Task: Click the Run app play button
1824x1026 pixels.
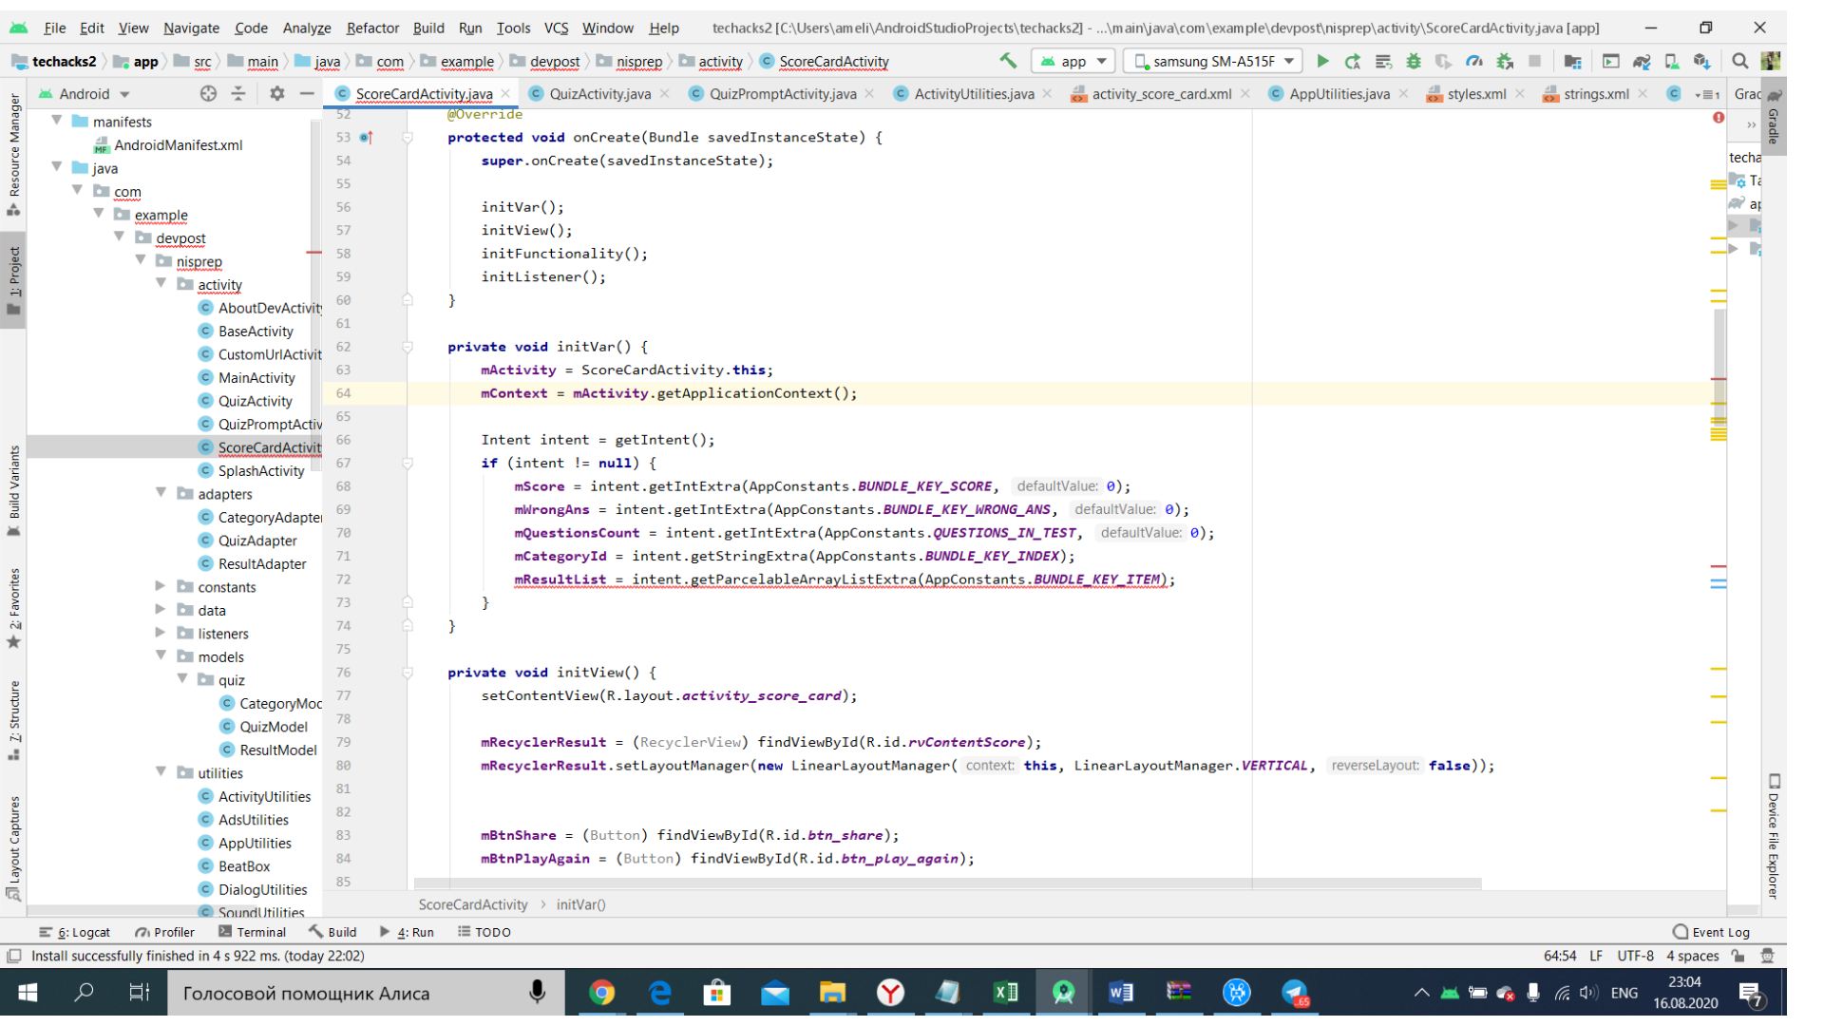Action: tap(1322, 62)
